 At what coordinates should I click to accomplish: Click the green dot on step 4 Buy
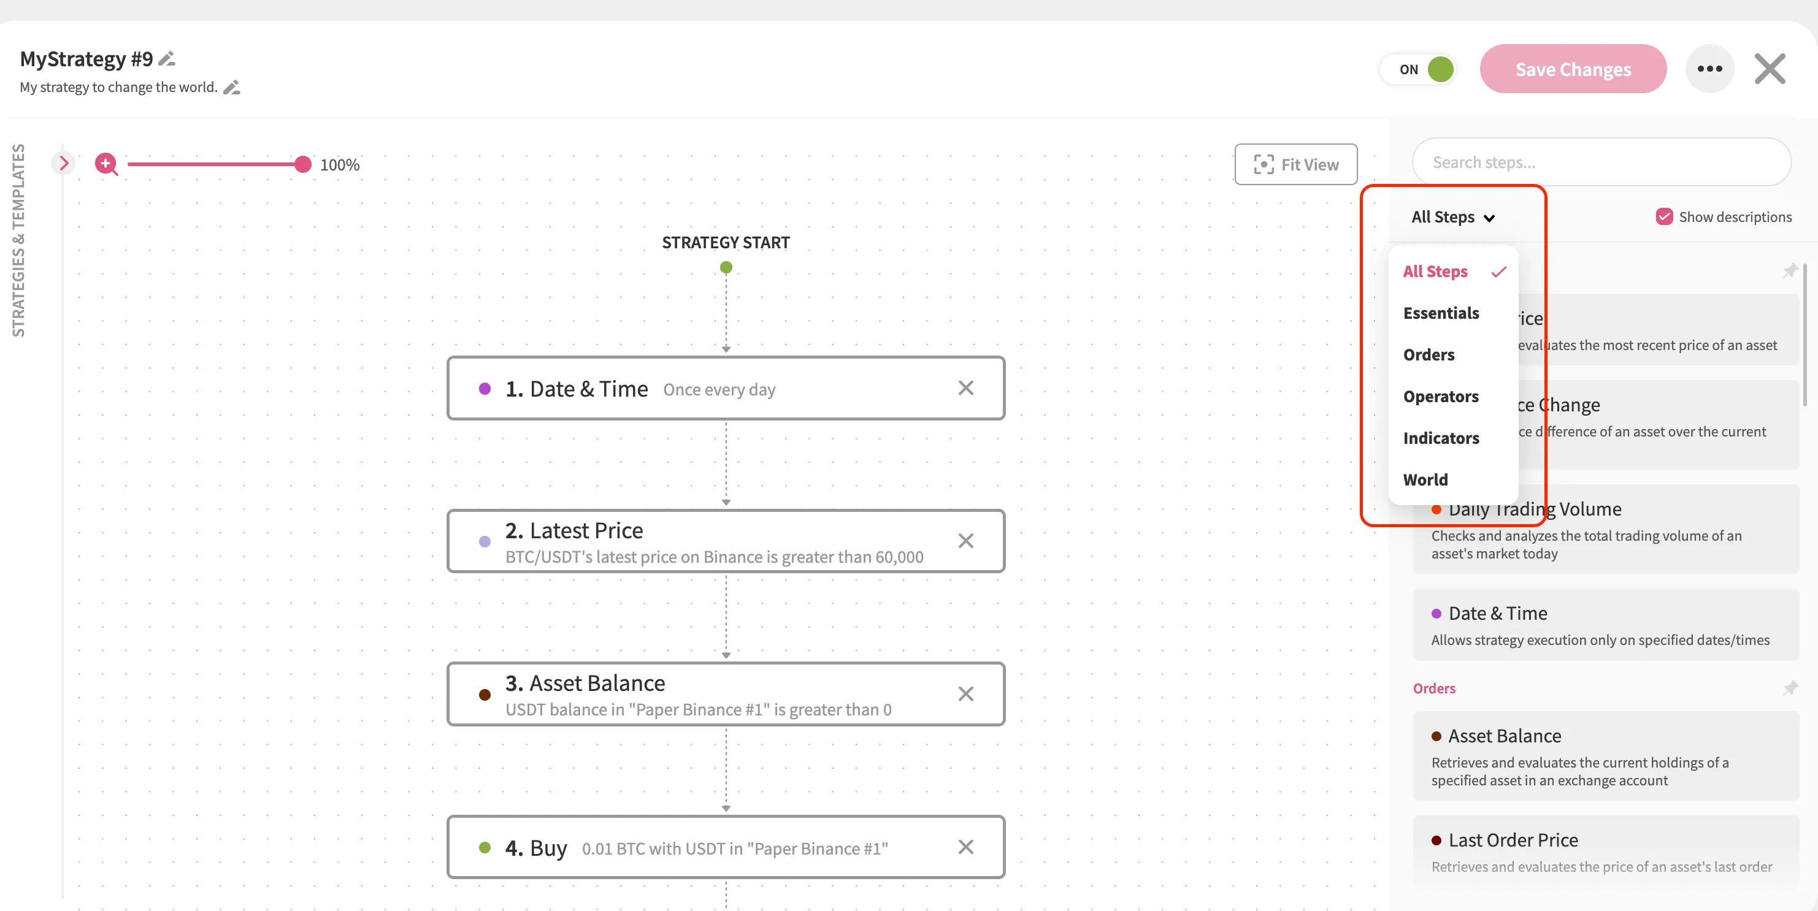click(485, 847)
